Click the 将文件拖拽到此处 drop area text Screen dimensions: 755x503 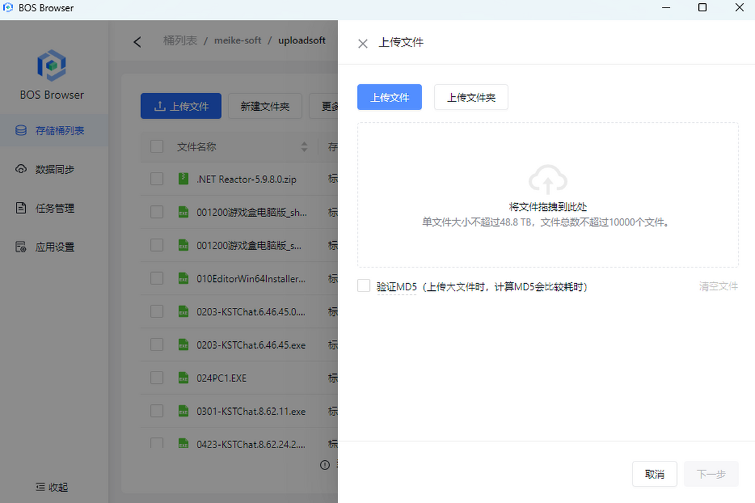(547, 206)
